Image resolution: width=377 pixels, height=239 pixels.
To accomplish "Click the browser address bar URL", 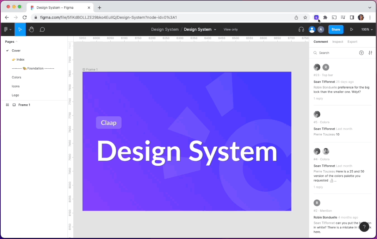I will coord(109,17).
